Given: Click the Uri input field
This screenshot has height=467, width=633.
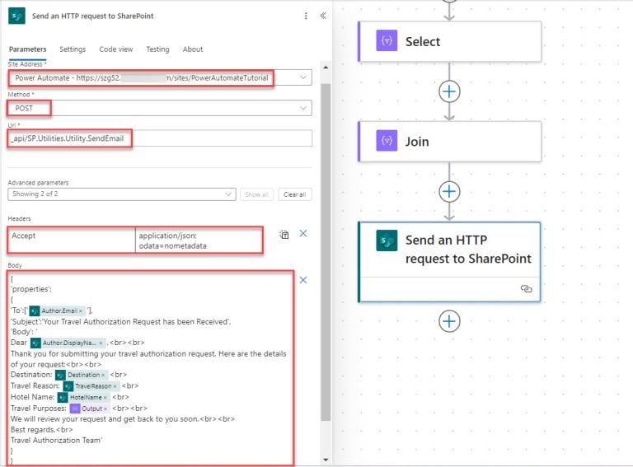Looking at the screenshot, I should [160, 138].
